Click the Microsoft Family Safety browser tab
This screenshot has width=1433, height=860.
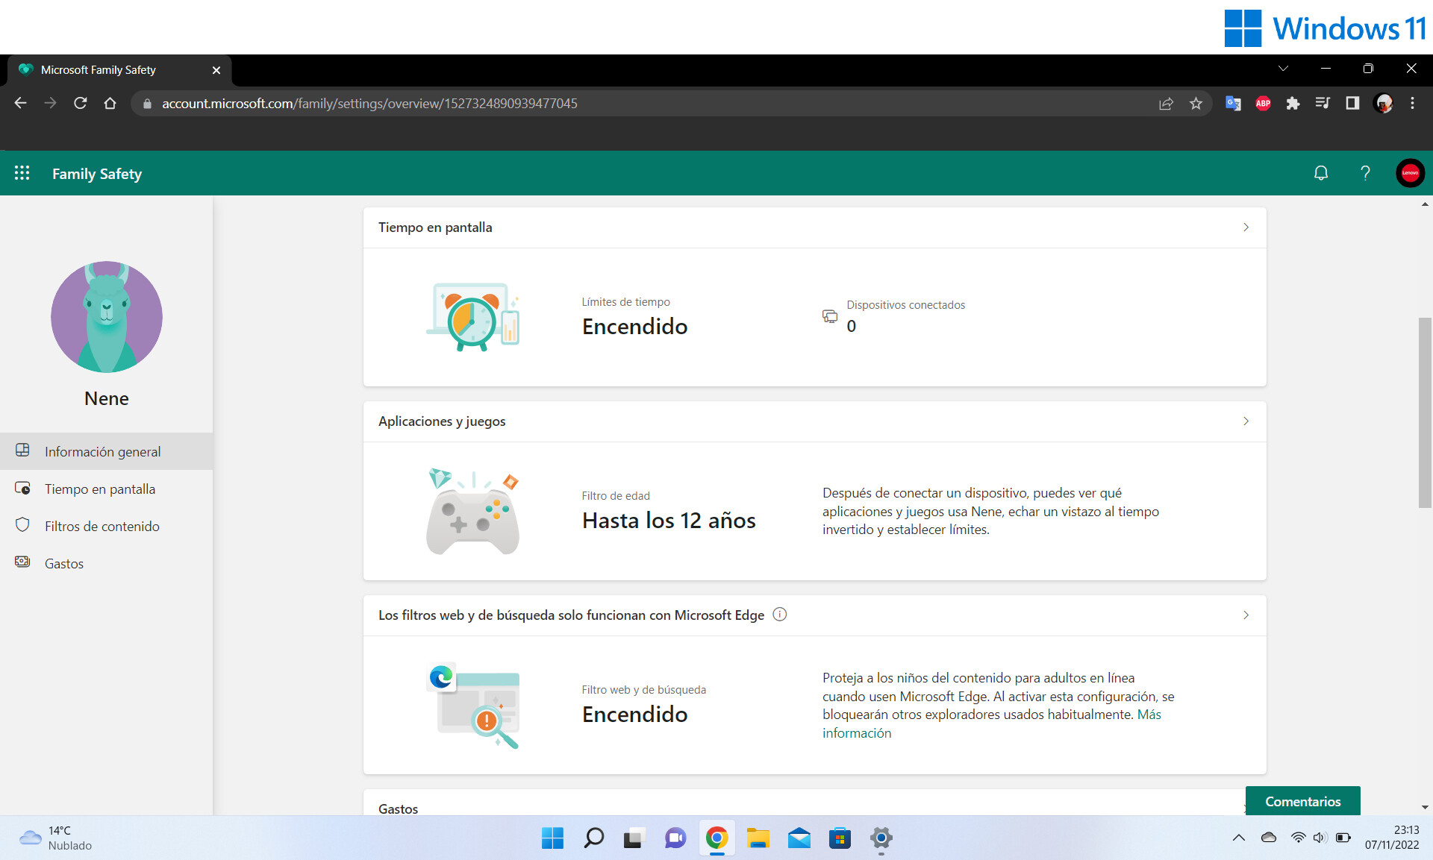pos(97,69)
